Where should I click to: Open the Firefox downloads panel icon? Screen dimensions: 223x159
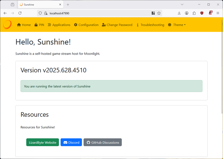179,13
